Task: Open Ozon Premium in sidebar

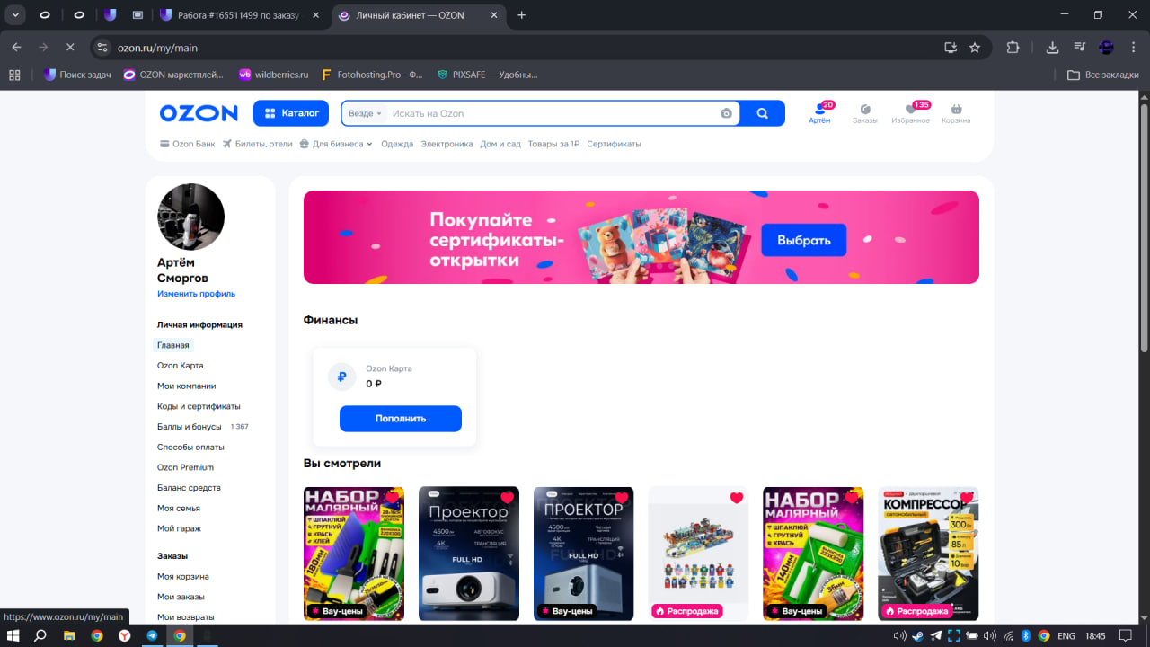Action: coord(185,467)
